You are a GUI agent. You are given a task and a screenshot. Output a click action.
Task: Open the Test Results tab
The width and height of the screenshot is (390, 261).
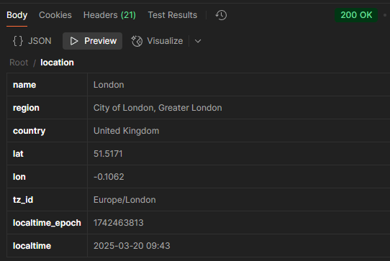point(173,15)
